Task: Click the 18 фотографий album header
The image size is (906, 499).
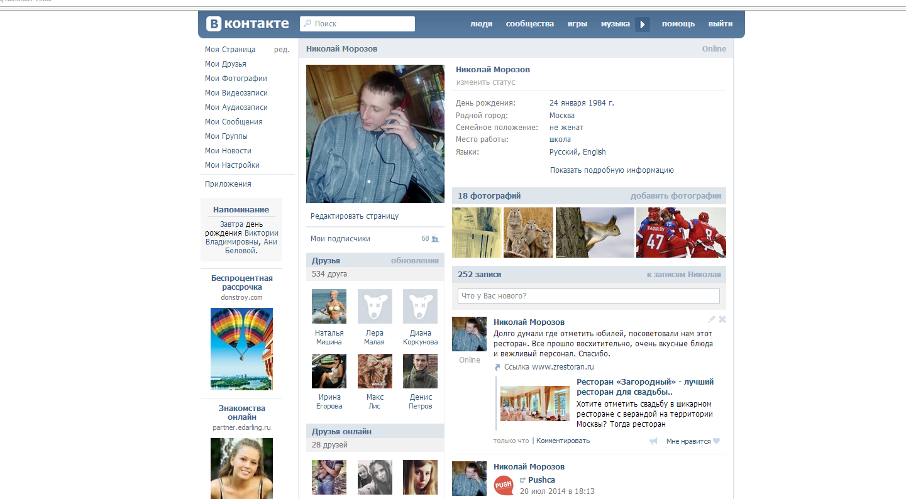Action: click(489, 196)
